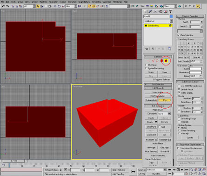
Task: Expand the Soft Selection rollout
Action: [x=158, y=85]
